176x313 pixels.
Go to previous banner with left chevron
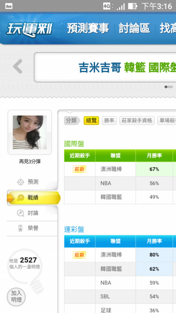coord(18,66)
